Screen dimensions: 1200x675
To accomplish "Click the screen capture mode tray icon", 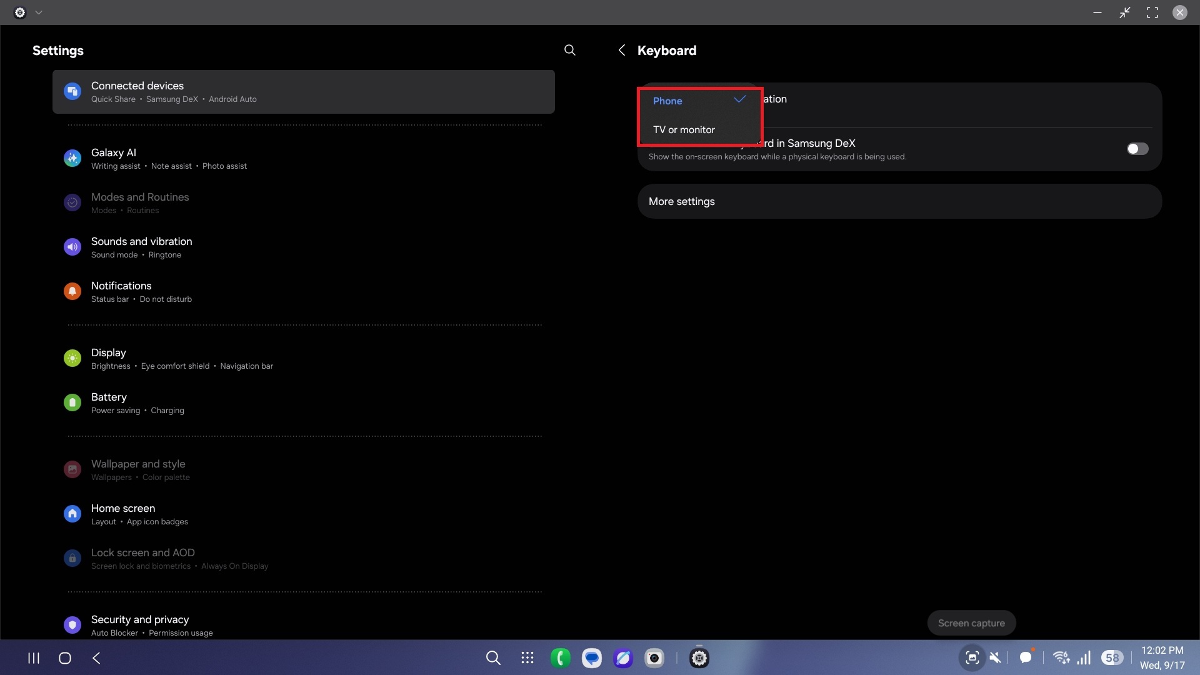I will tap(972, 657).
